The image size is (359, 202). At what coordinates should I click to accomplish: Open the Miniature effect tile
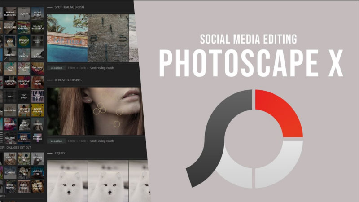pos(10,27)
